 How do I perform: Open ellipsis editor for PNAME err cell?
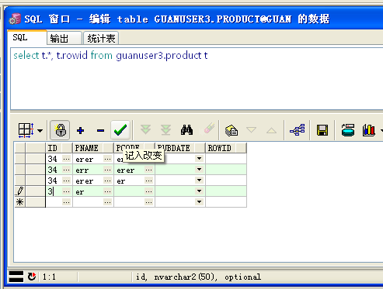pos(107,170)
